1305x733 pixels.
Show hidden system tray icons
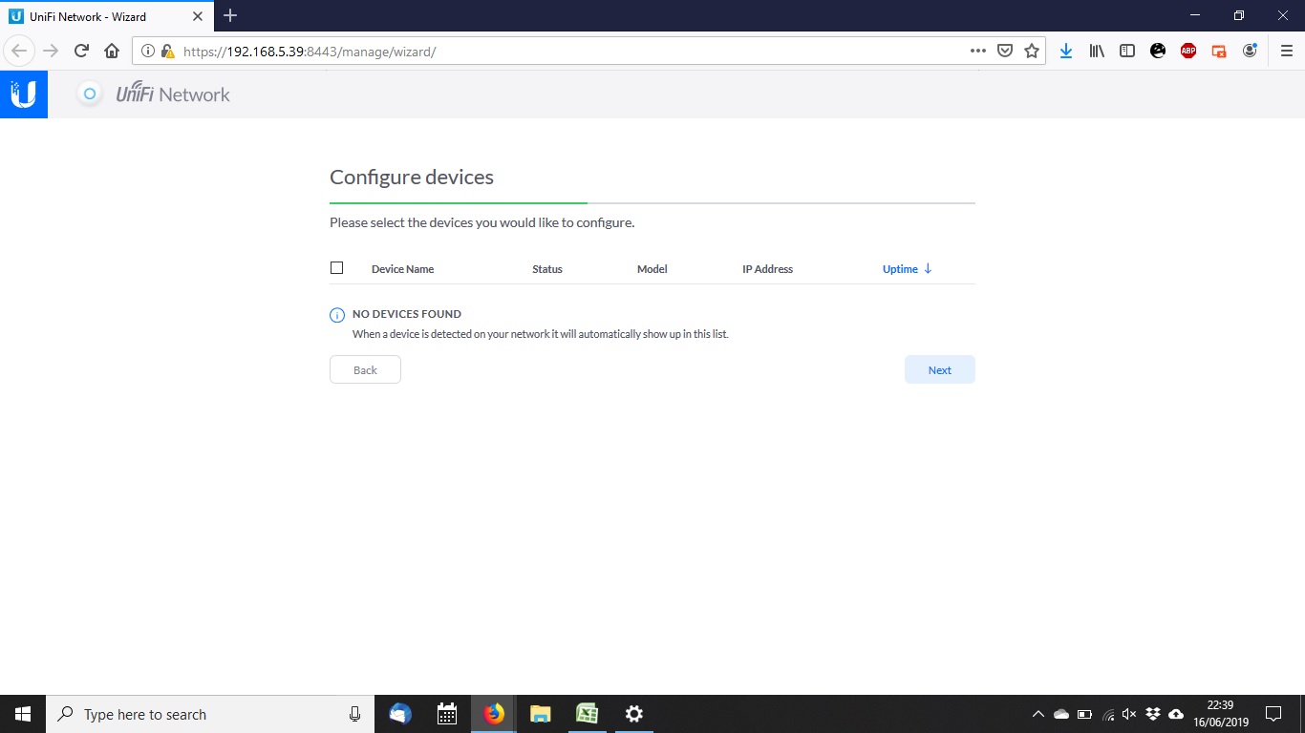pos(1038,714)
